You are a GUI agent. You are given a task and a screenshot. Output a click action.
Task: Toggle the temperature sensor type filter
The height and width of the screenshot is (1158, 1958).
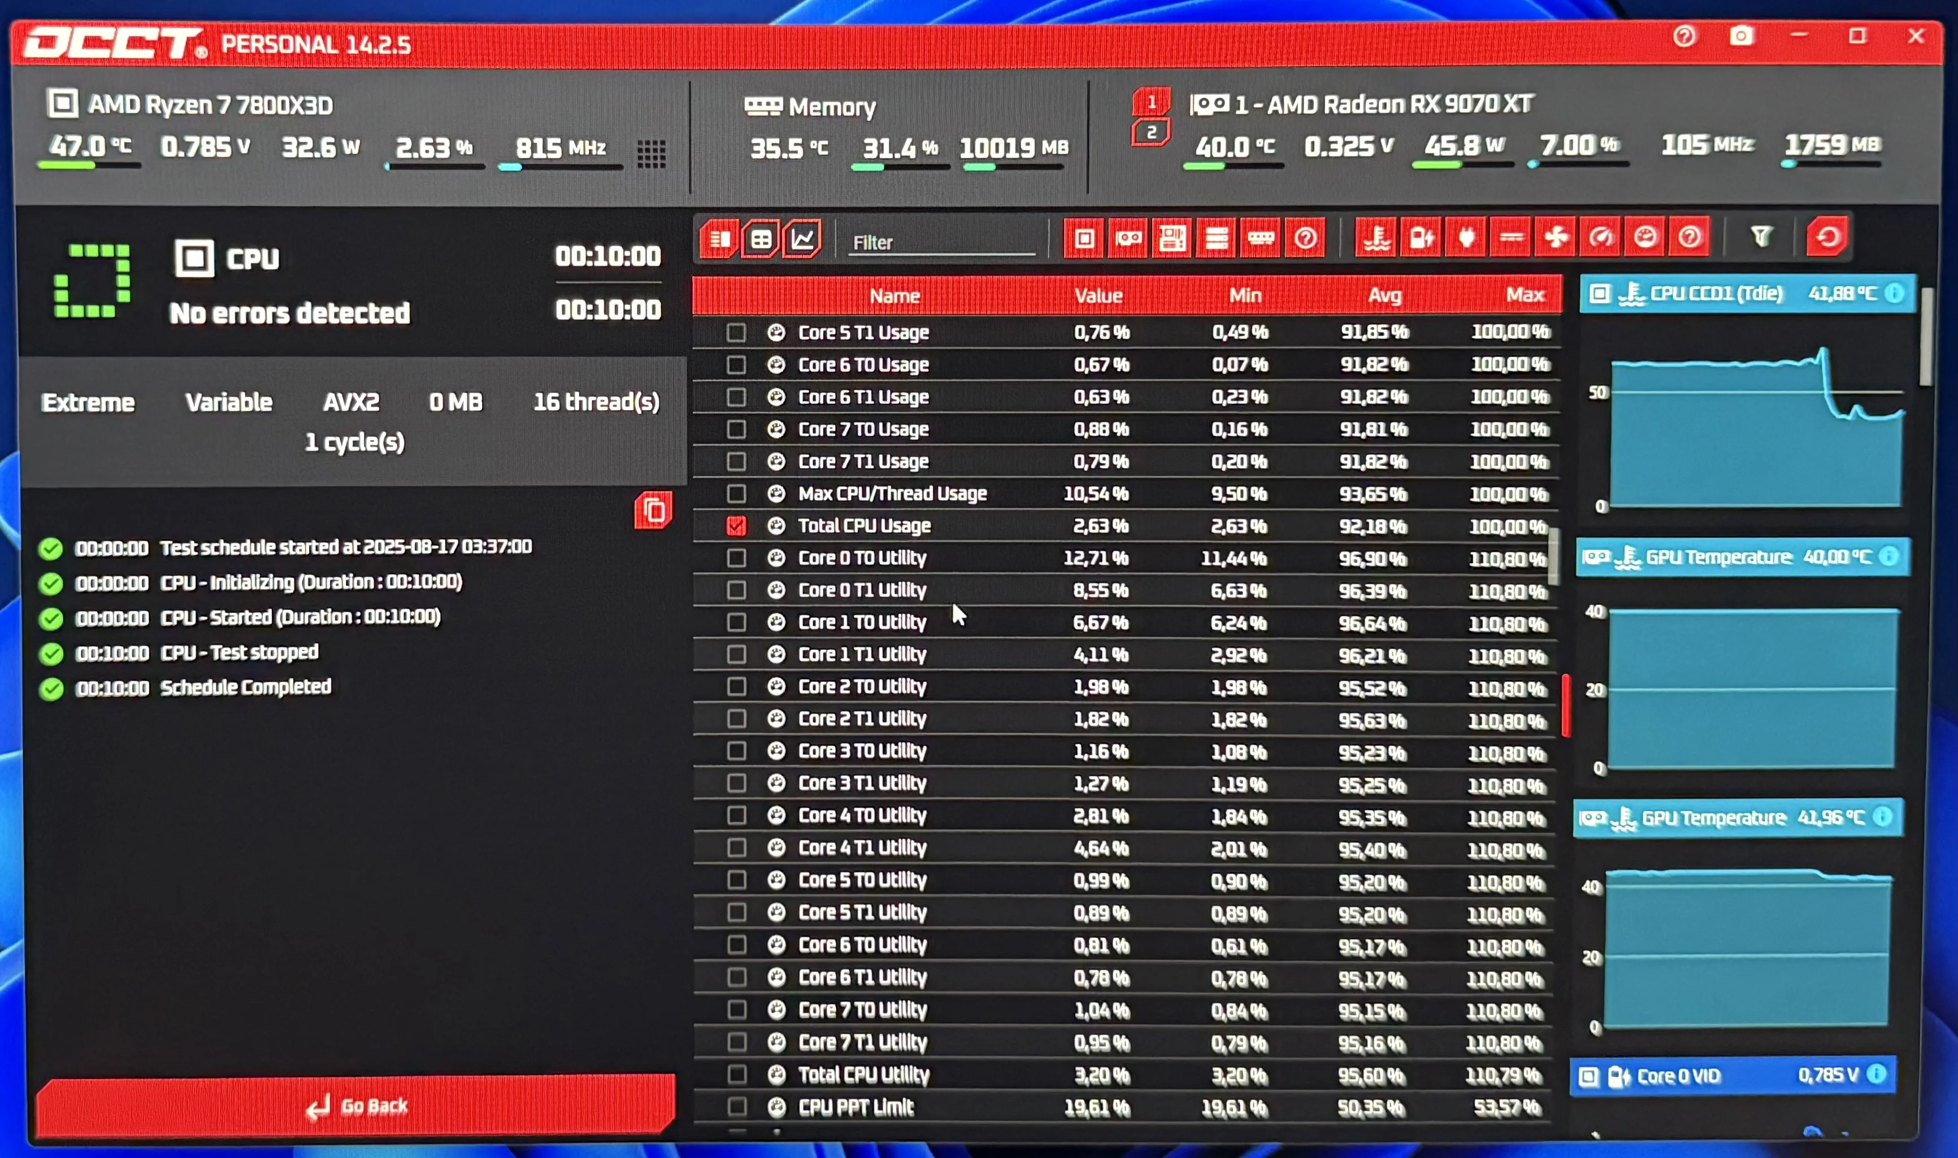(1378, 238)
